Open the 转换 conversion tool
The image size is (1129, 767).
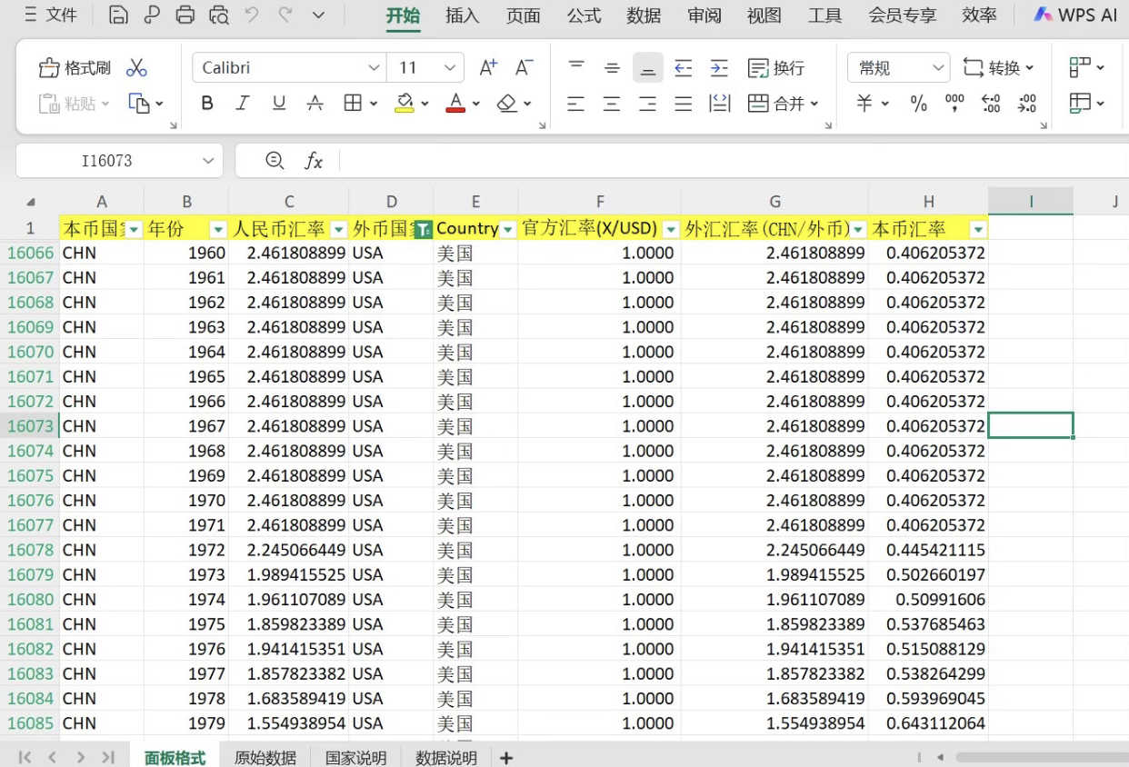pyautogui.click(x=998, y=67)
